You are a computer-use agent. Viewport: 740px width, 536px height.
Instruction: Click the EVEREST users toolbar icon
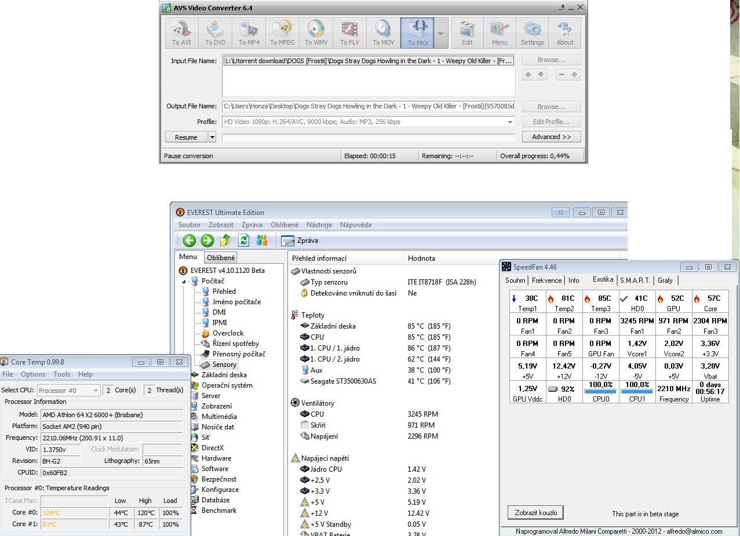261,240
